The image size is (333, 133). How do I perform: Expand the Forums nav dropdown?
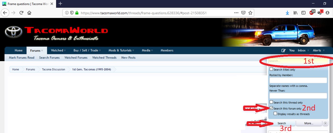[x=42, y=51]
